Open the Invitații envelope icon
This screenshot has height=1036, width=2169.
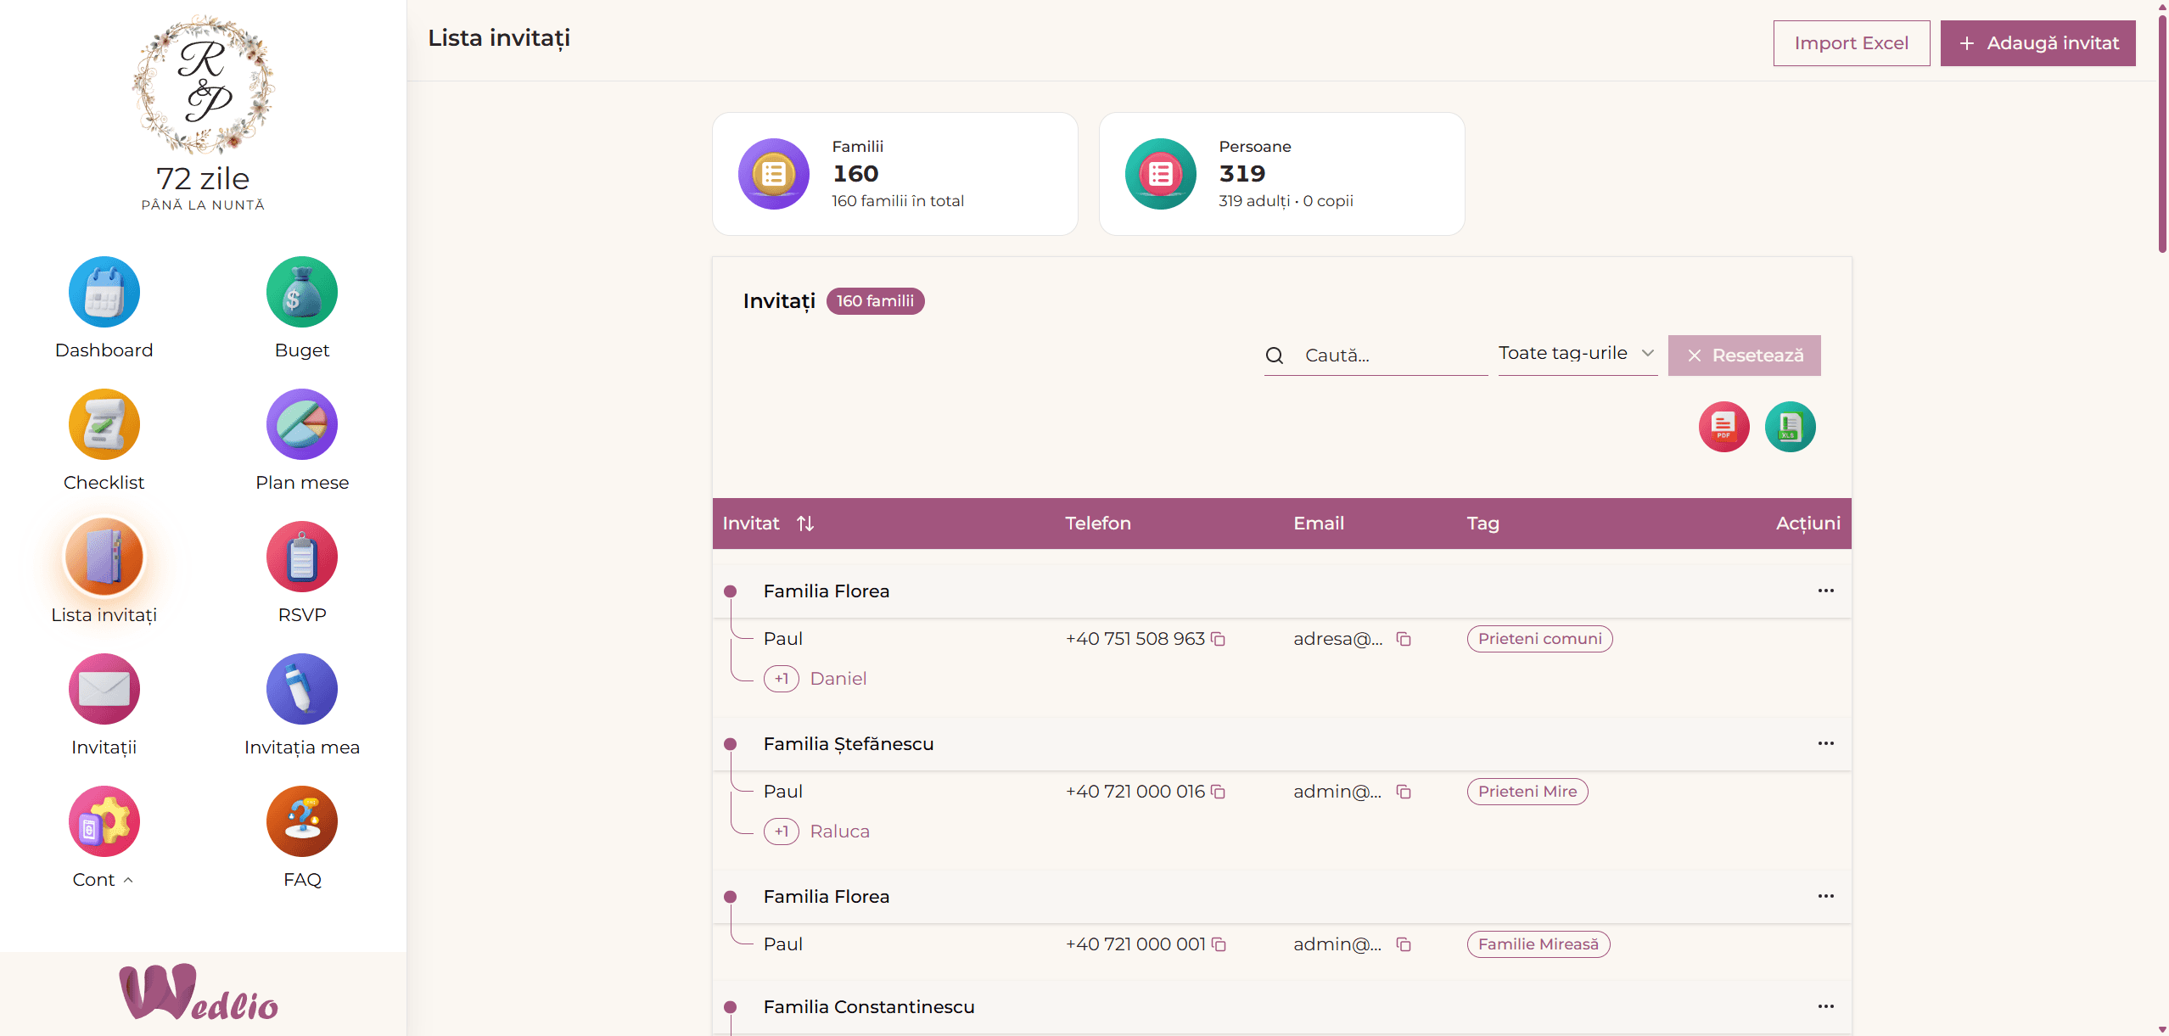(x=104, y=689)
